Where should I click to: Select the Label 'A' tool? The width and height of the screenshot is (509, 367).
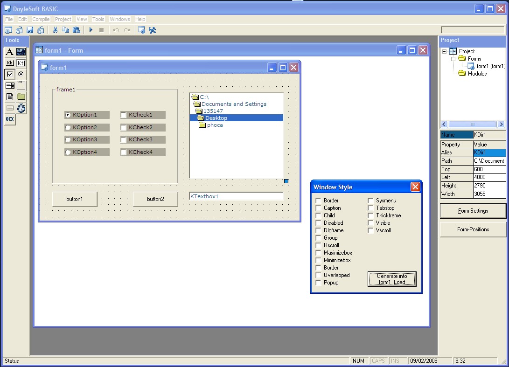tap(10, 52)
